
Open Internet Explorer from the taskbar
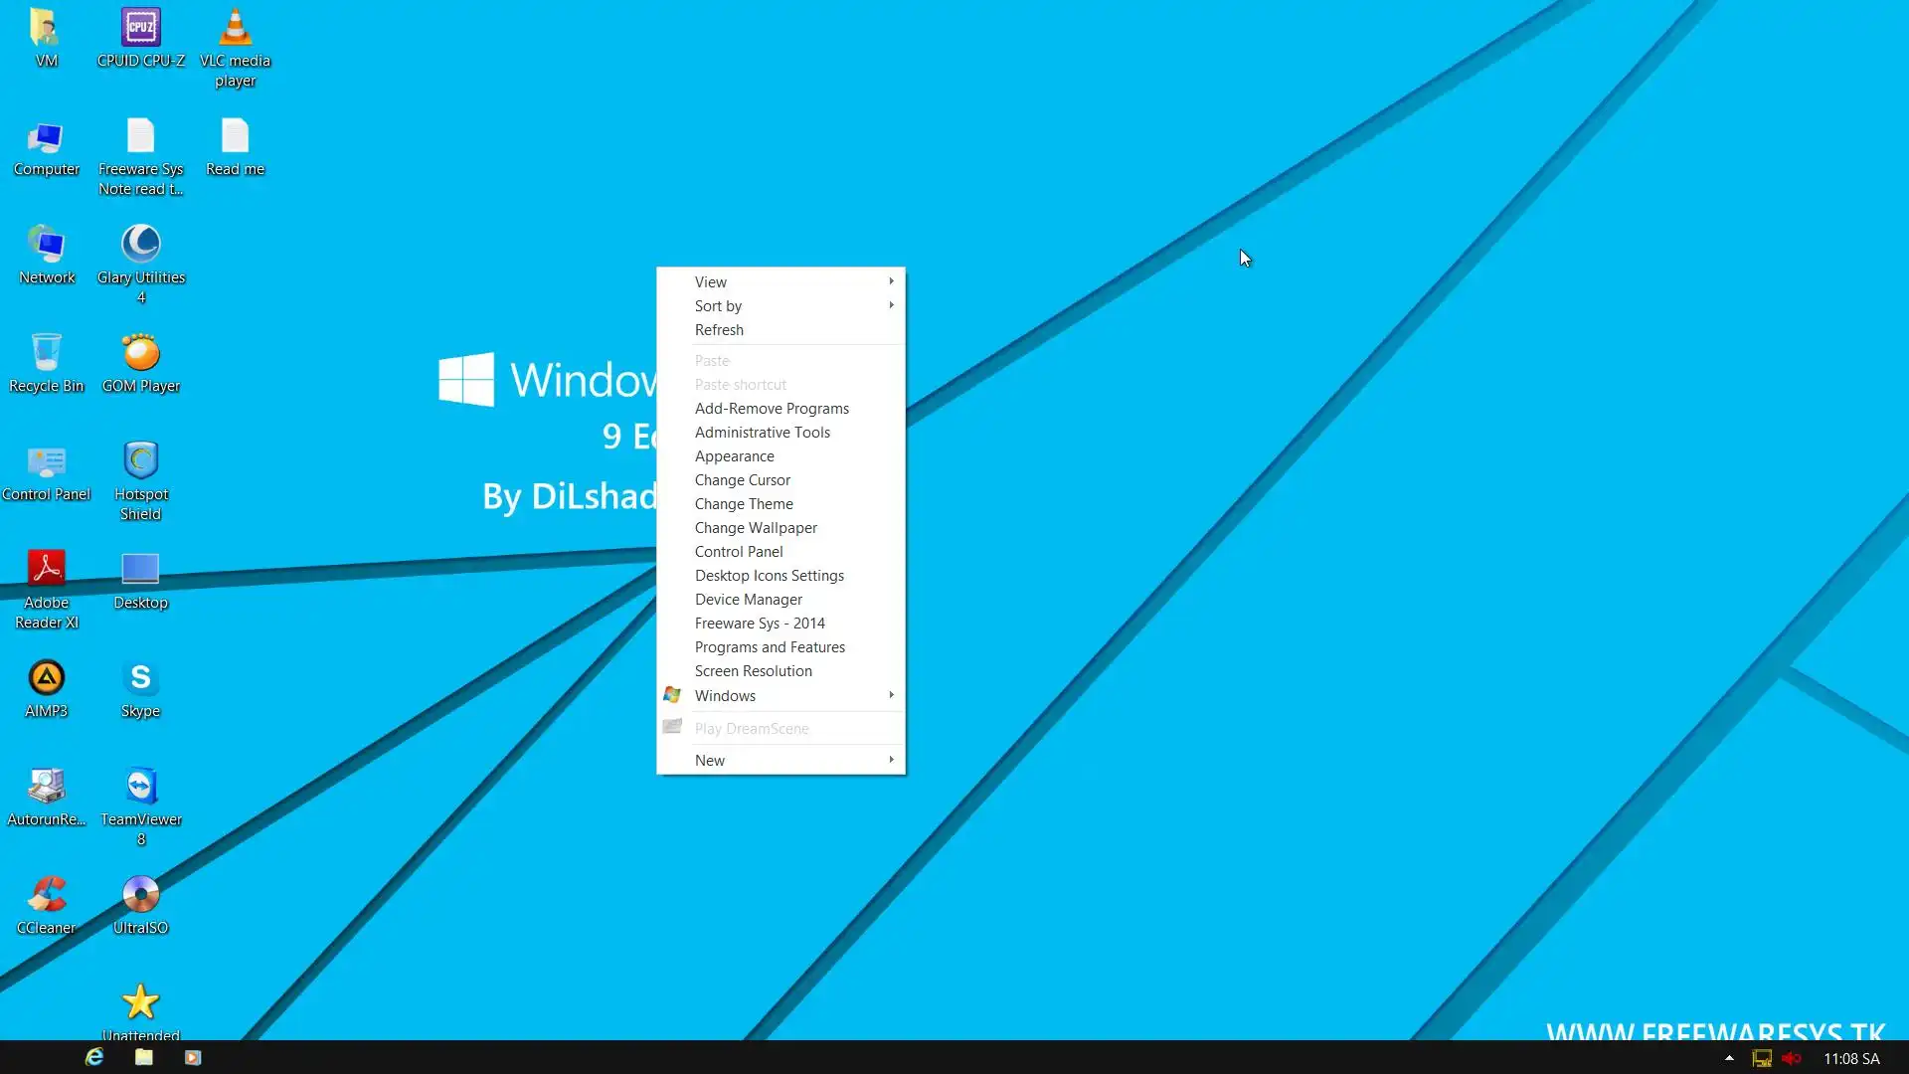tap(94, 1057)
